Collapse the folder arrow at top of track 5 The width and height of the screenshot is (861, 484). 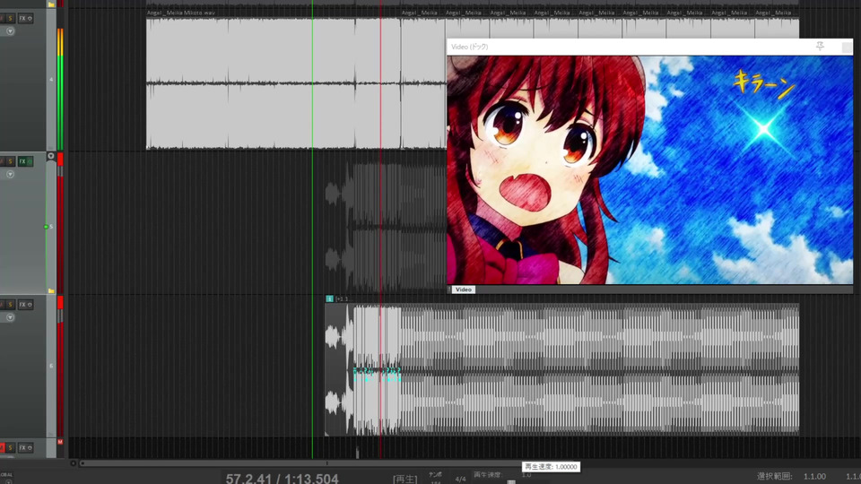[51, 156]
